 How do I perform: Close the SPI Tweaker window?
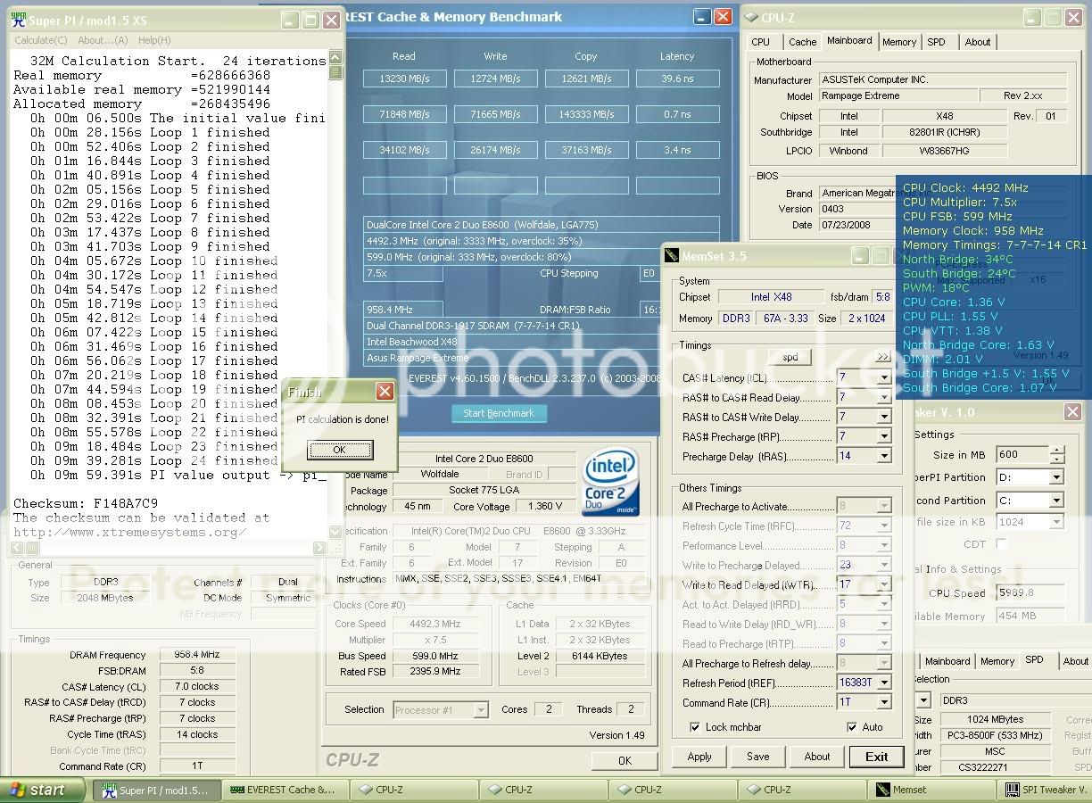click(1072, 411)
